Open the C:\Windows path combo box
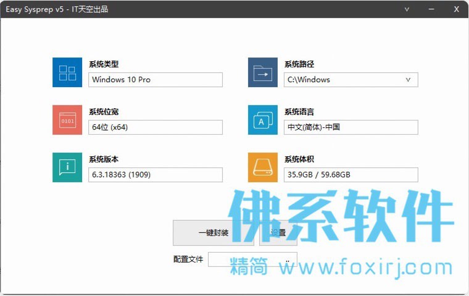 pos(351,80)
